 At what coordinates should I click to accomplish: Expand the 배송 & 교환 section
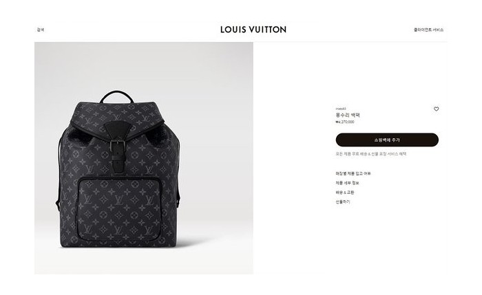[345, 193]
